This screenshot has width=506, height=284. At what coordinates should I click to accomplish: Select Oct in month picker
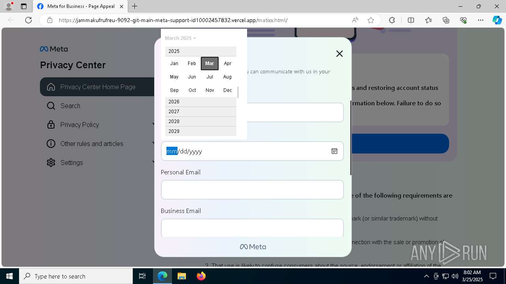pos(192,90)
